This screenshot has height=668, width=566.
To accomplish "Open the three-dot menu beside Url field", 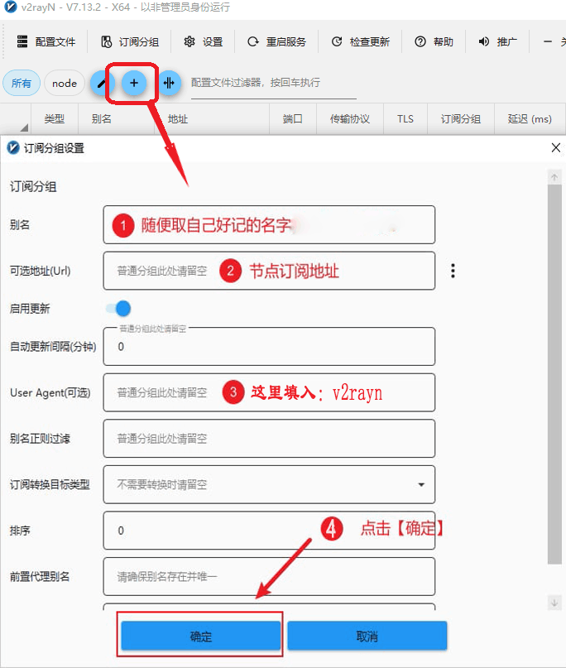I will coord(453,271).
